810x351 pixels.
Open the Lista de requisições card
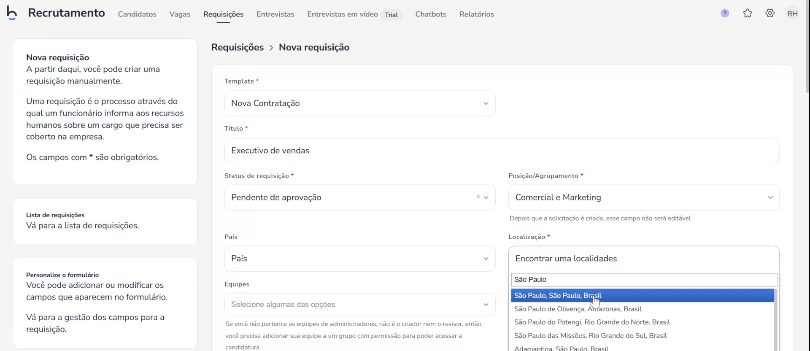[105, 221]
